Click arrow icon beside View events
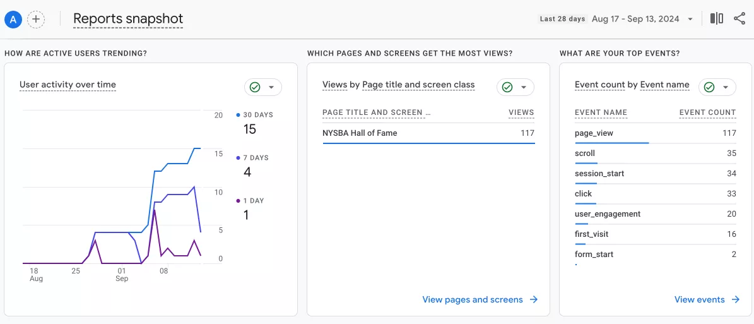Image resolution: width=754 pixels, height=324 pixels. pyautogui.click(x=736, y=300)
